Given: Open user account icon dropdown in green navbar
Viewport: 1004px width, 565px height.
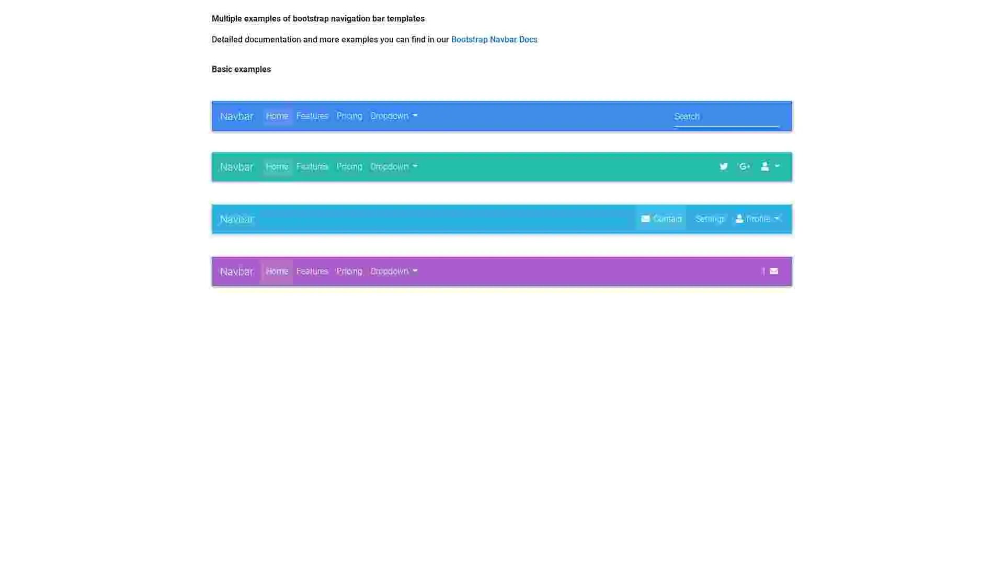Looking at the screenshot, I should 770,166.
